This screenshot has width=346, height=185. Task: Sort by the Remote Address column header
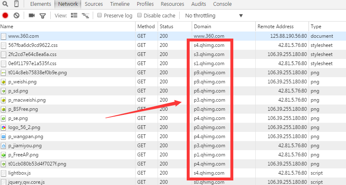point(275,27)
